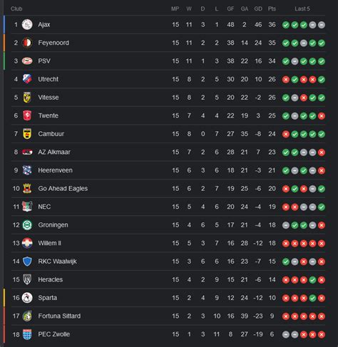Click the Fortuna Sittard team name

[59, 316]
